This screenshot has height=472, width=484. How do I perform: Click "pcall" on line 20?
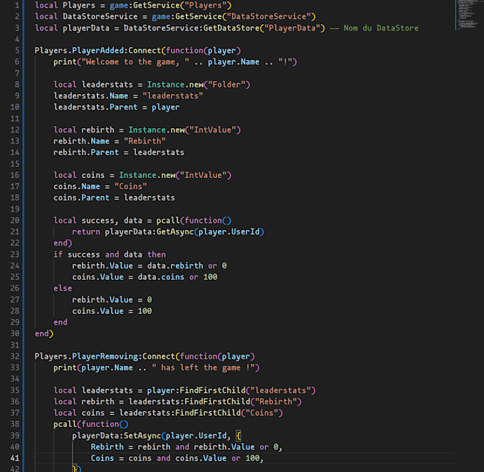pos(168,221)
